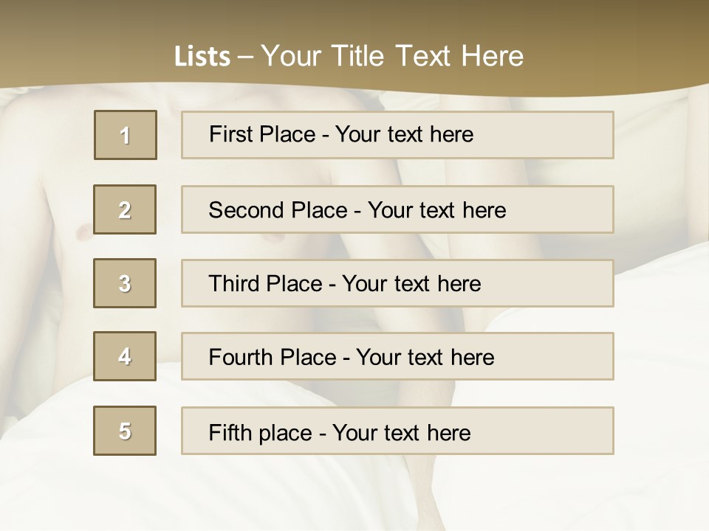Click the word "First" in the top list item
The image size is (709, 531).
(x=230, y=134)
